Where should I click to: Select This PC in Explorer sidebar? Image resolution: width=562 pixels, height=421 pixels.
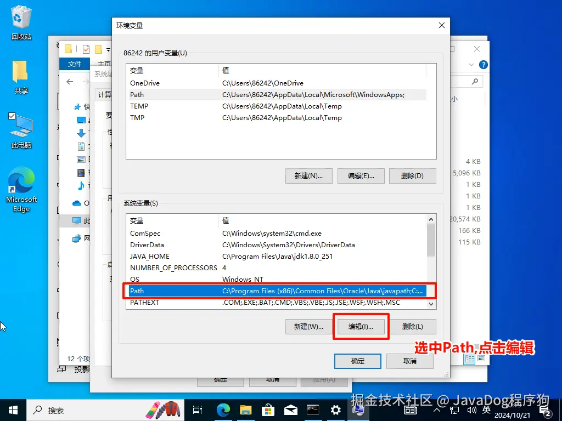pyautogui.click(x=77, y=221)
